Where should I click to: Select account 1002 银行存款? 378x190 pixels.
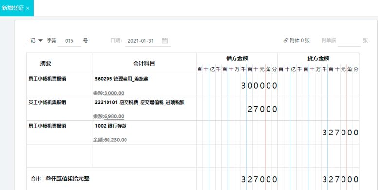tap(110, 126)
